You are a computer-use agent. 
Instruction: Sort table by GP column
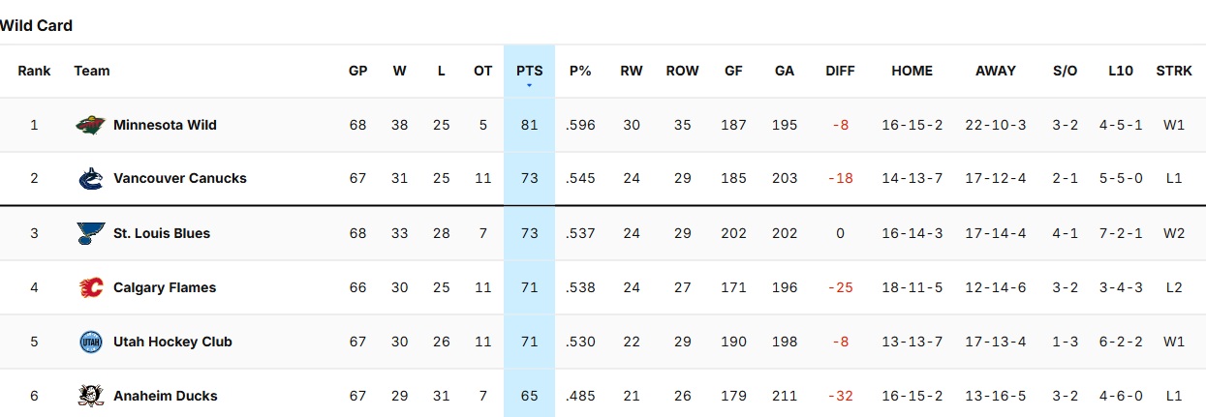(358, 71)
